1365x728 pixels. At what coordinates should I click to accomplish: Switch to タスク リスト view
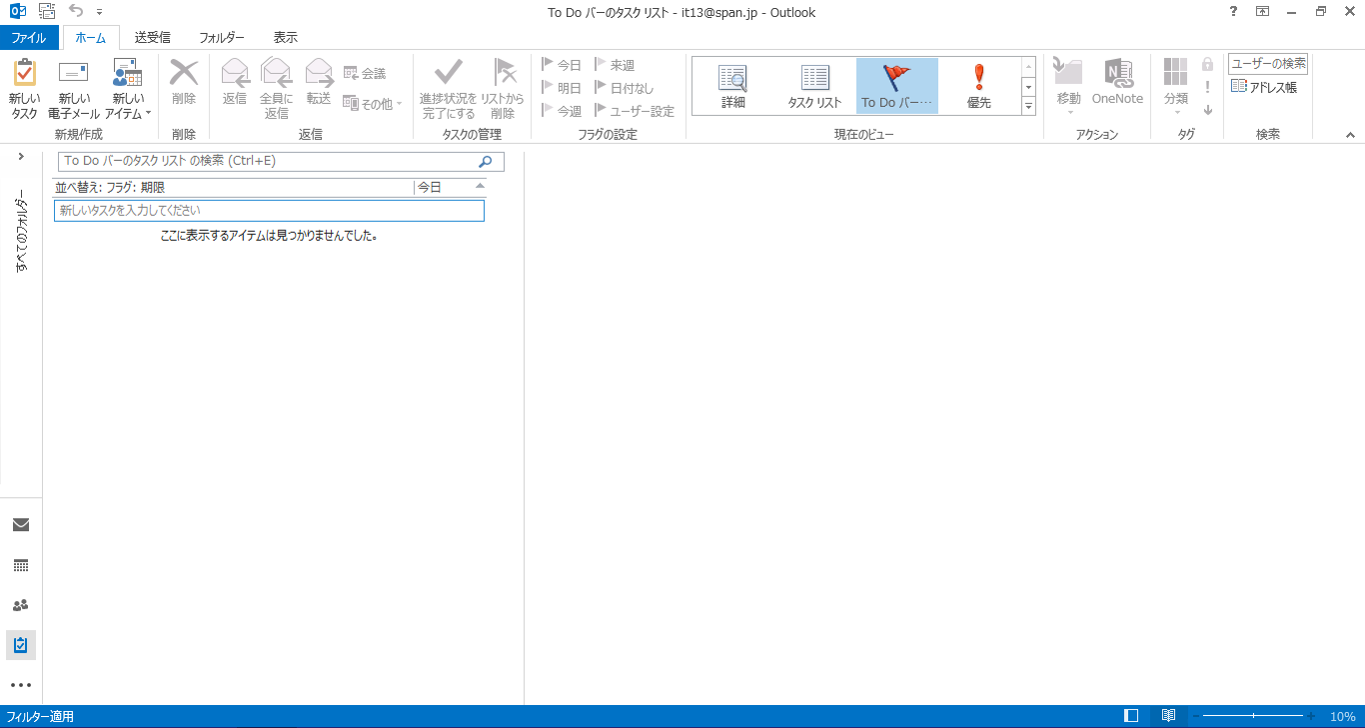click(815, 86)
